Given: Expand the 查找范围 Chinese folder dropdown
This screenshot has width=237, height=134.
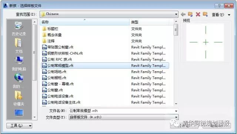Looking at the screenshot, I should (176, 14).
